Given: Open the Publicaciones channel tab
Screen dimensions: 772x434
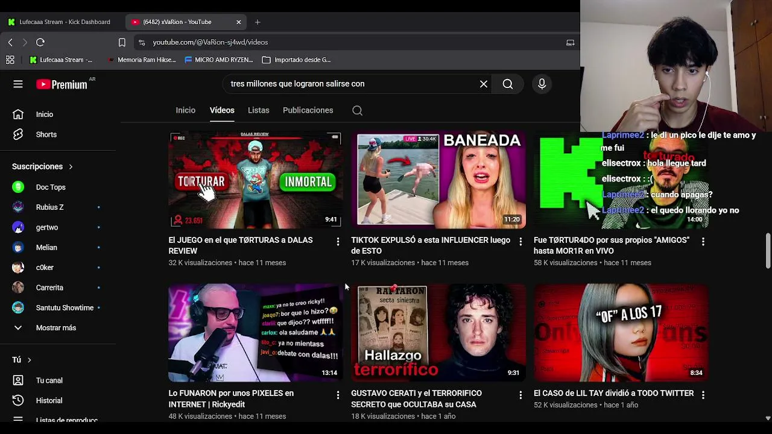Looking at the screenshot, I should (x=308, y=110).
